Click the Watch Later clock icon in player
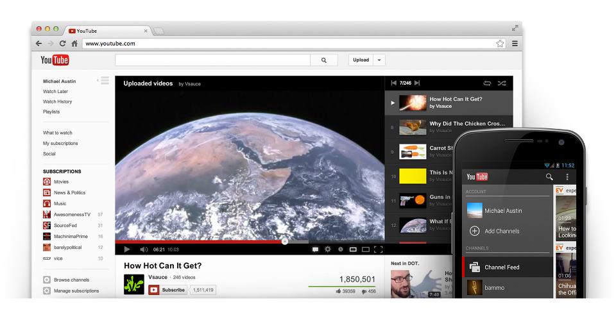The image size is (616, 322). pyautogui.click(x=340, y=250)
